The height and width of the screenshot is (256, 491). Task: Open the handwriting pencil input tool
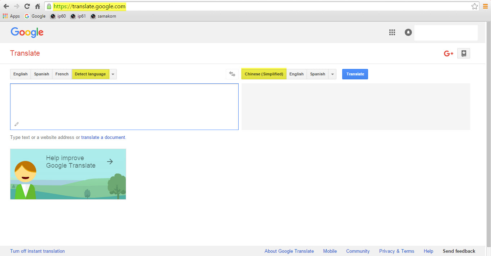point(17,124)
